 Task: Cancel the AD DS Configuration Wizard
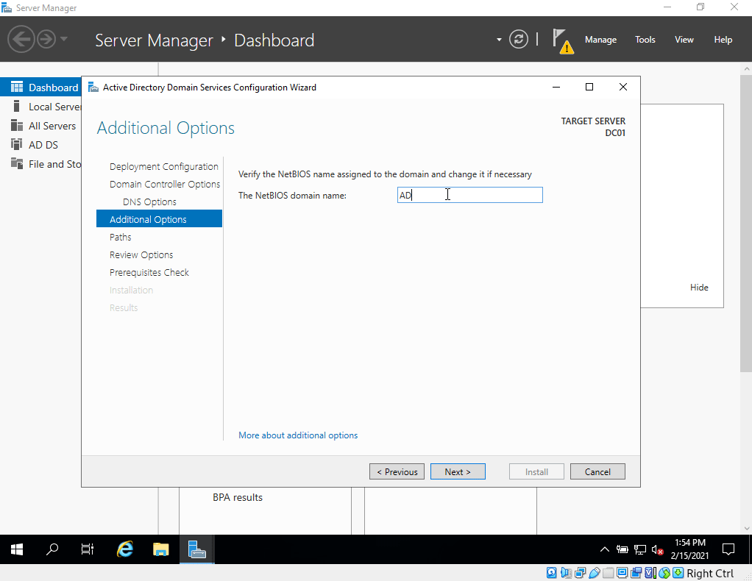(597, 472)
